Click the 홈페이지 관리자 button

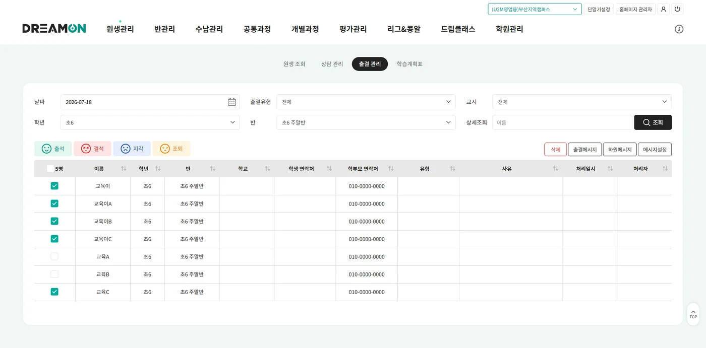(x=635, y=9)
